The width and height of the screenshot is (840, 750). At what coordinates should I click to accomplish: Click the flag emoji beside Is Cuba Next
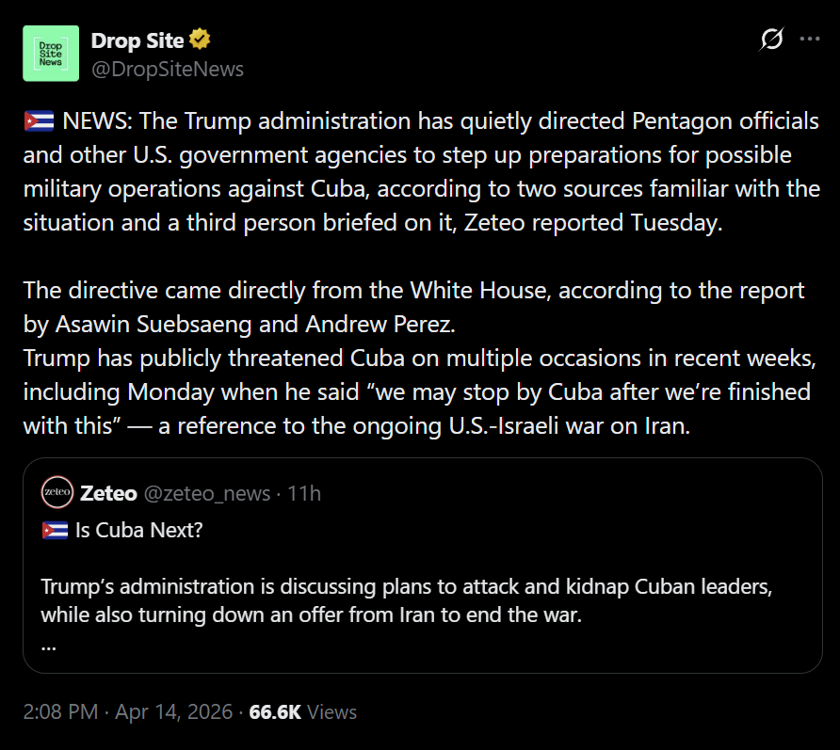pos(55,531)
